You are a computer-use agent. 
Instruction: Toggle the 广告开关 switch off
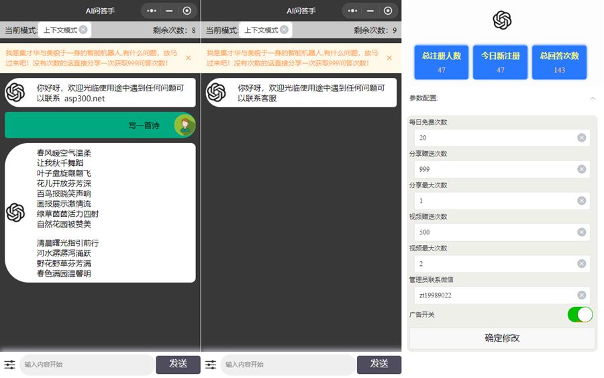tap(580, 314)
